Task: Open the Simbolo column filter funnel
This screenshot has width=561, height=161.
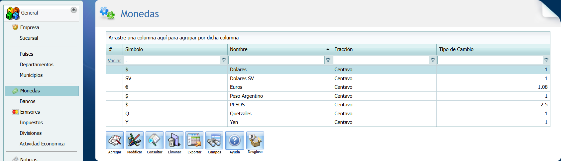Action: 224,60
